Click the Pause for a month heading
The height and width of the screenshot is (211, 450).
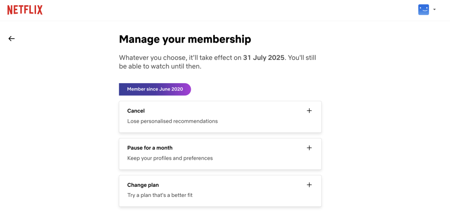[x=150, y=148]
